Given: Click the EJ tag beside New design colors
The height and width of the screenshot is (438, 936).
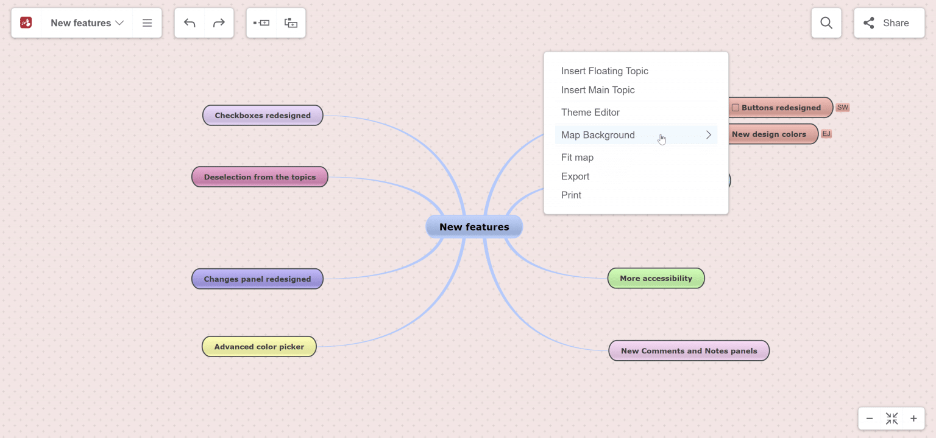Looking at the screenshot, I should (826, 134).
